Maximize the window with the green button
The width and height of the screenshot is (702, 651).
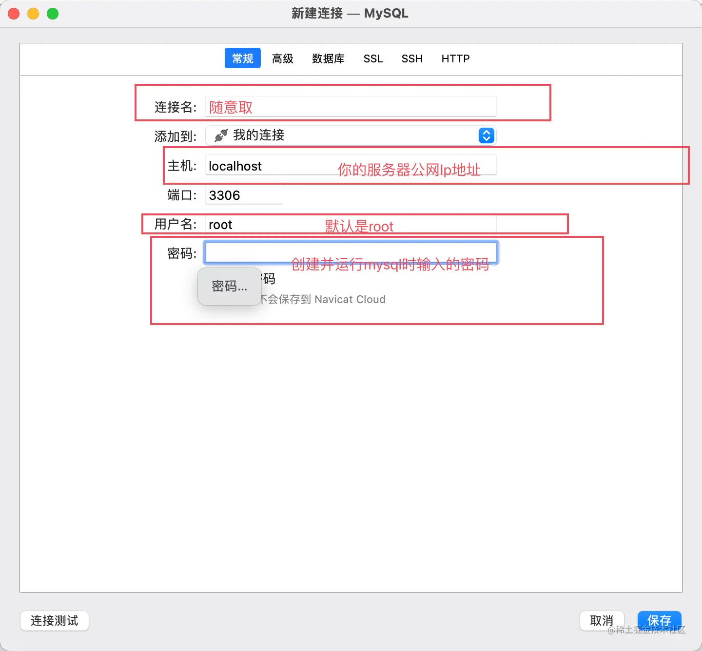[53, 14]
